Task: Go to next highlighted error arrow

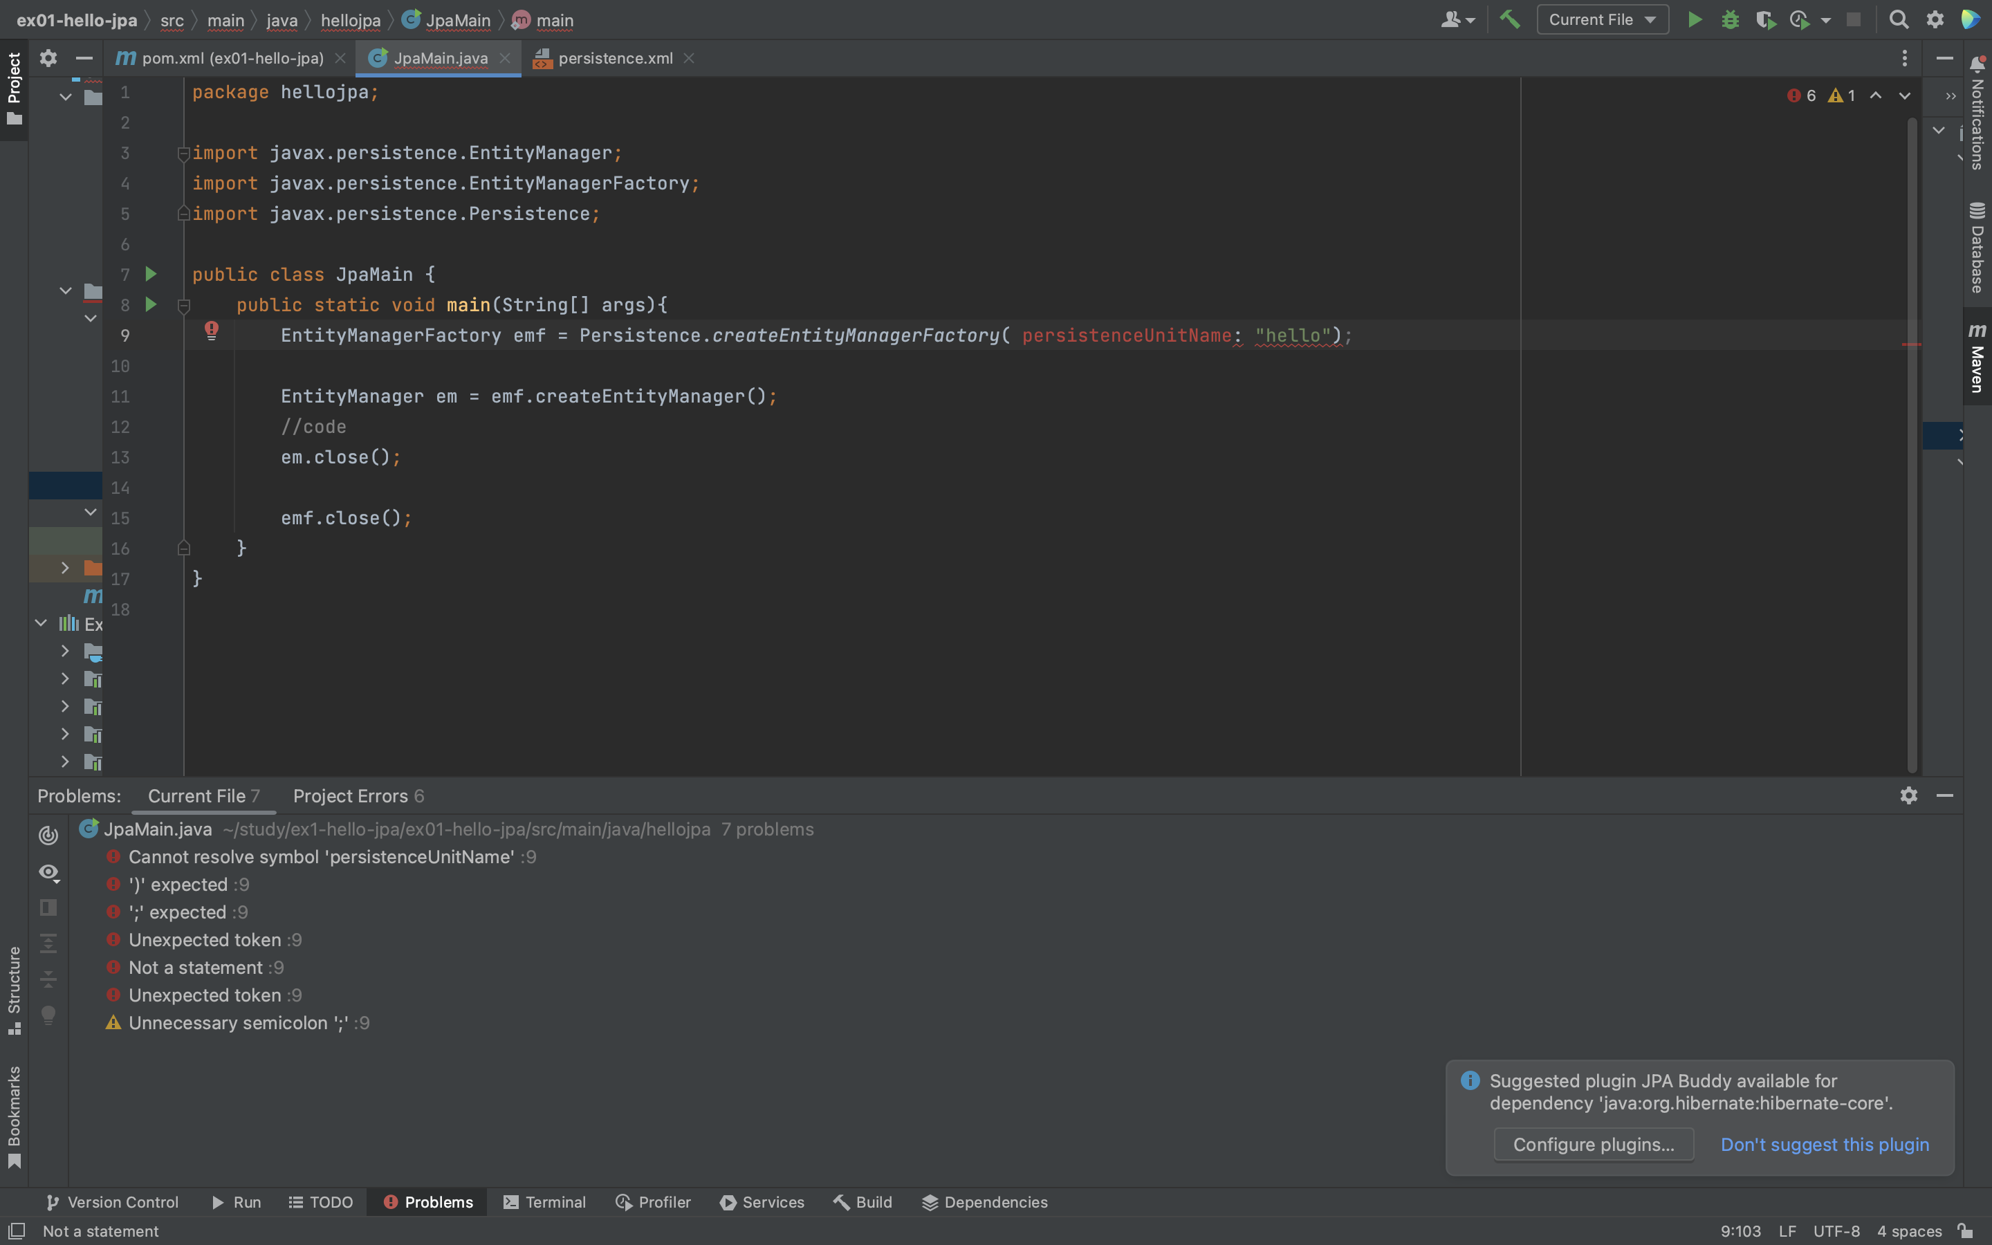Action: tap(1905, 95)
